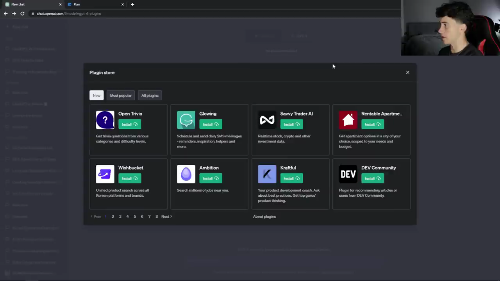The image size is (500, 281).
Task: Click the Savvy Trader AI logo
Action: pos(267,120)
